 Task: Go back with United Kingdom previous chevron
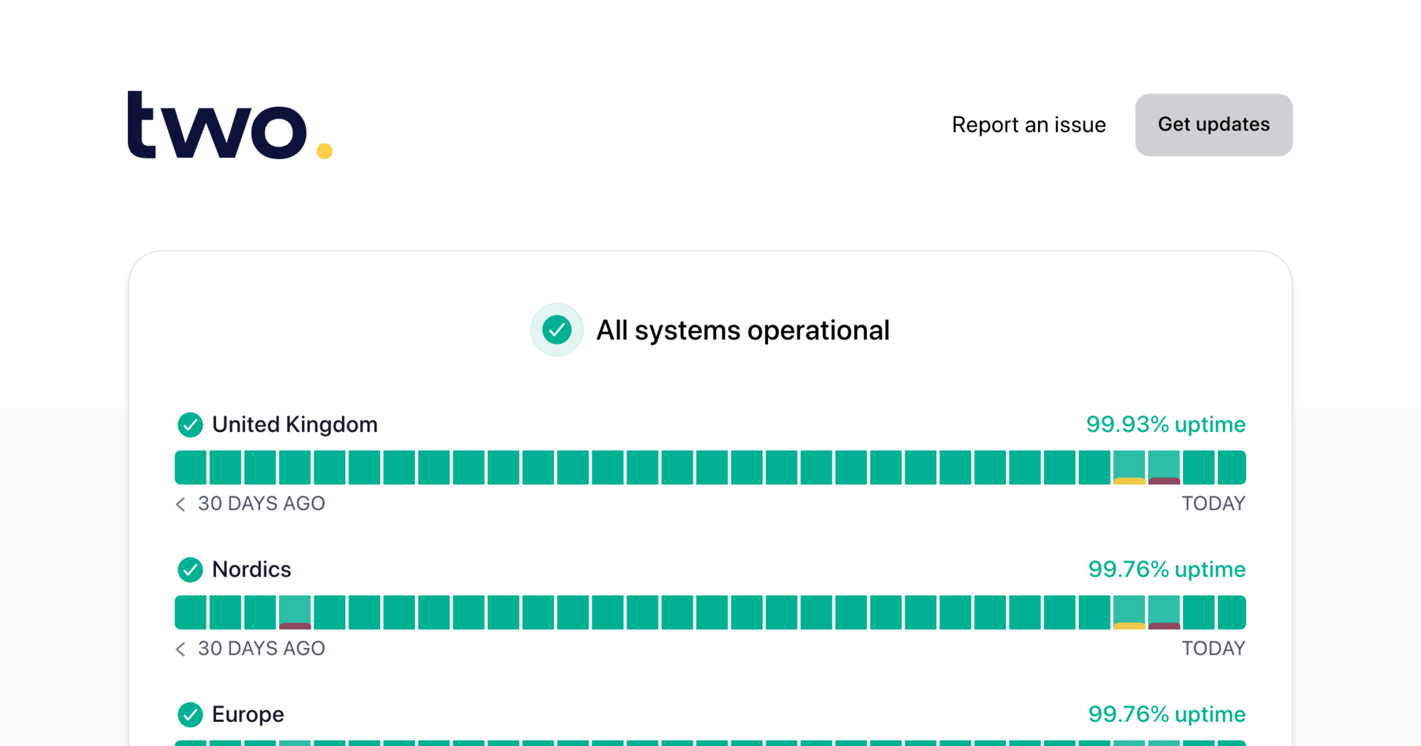tap(181, 504)
